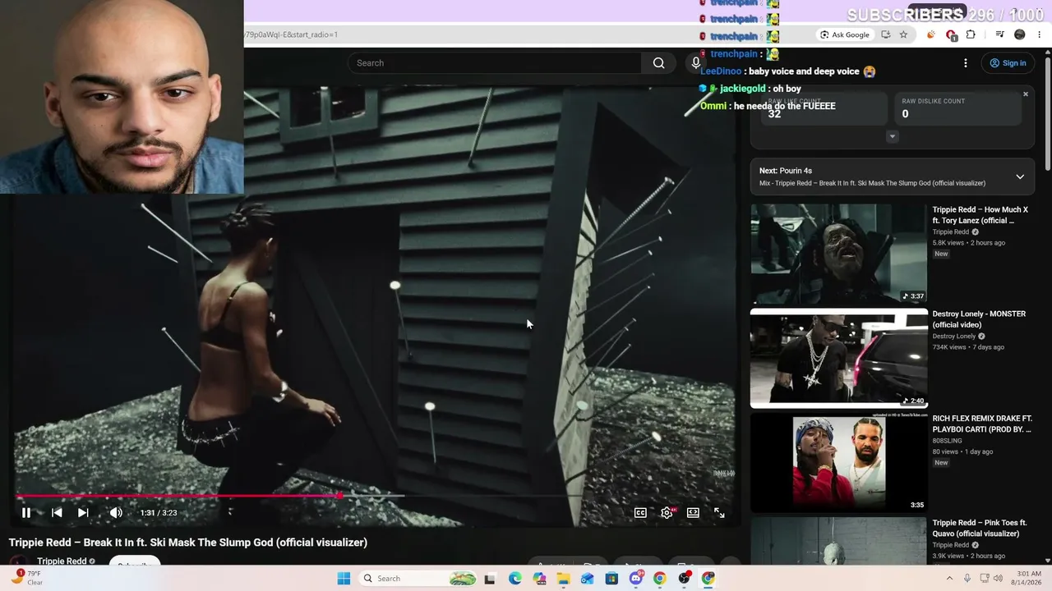Click the browser address bar URL

291,34
